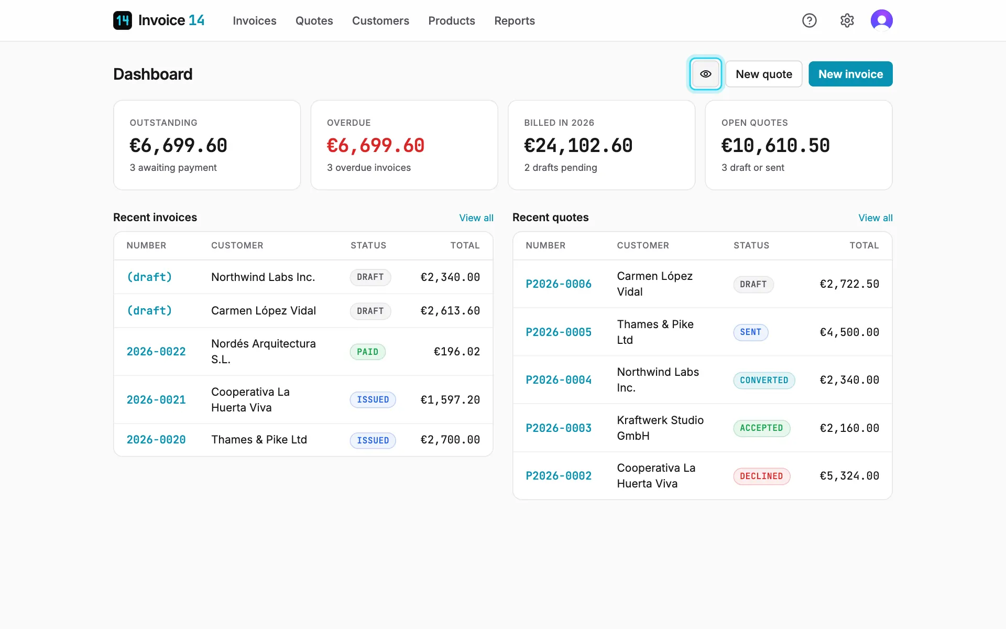Viewport: 1006px width, 629px height.
Task: Open the Customers menu item
Action: point(380,20)
